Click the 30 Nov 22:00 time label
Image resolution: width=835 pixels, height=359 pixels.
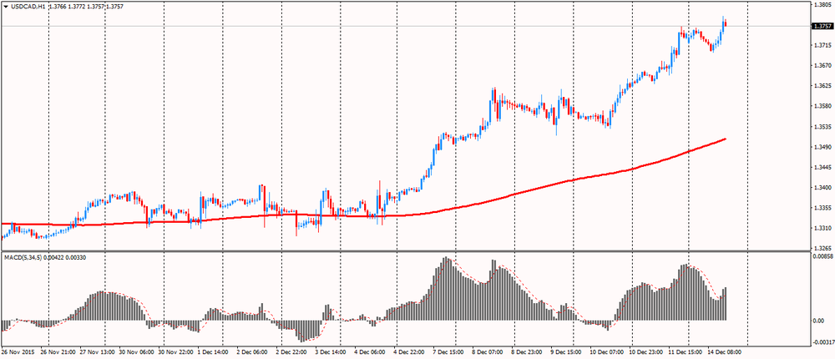click(x=175, y=352)
